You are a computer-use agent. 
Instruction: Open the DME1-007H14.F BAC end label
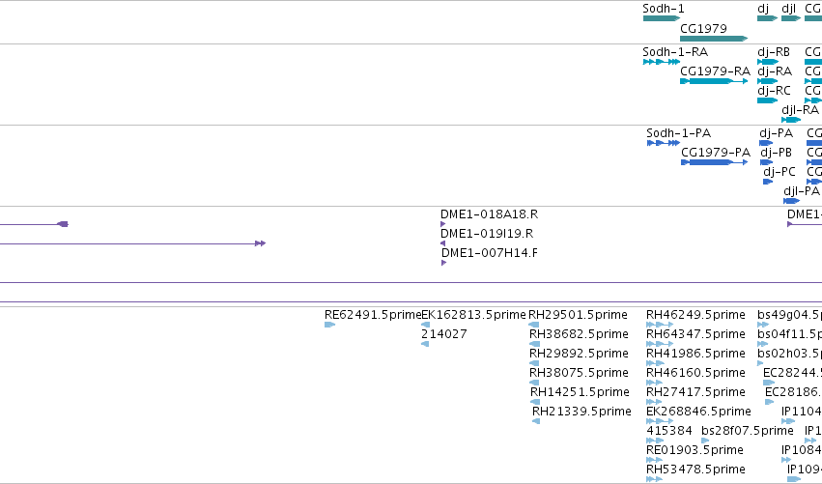[x=489, y=253]
